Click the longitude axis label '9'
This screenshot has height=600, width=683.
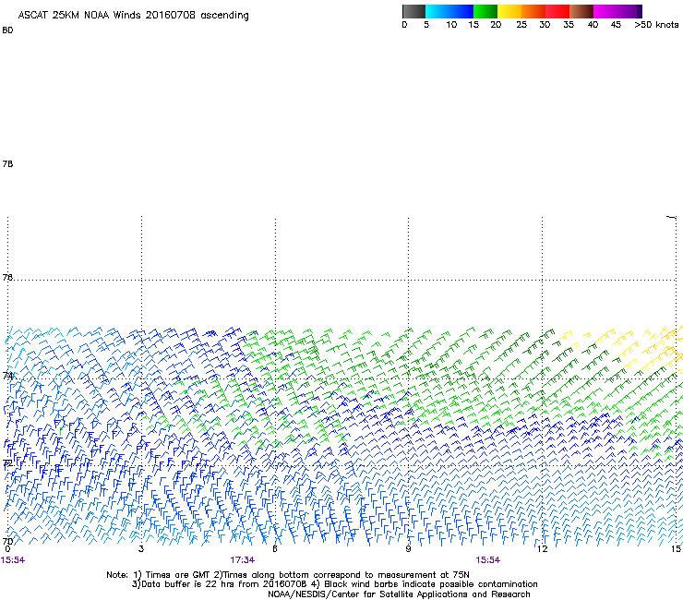[408, 549]
